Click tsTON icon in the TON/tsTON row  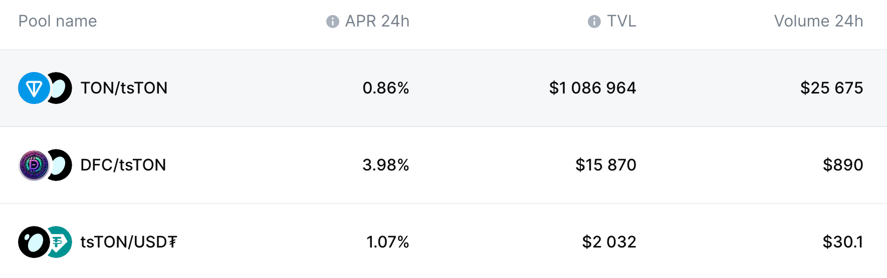point(60,88)
